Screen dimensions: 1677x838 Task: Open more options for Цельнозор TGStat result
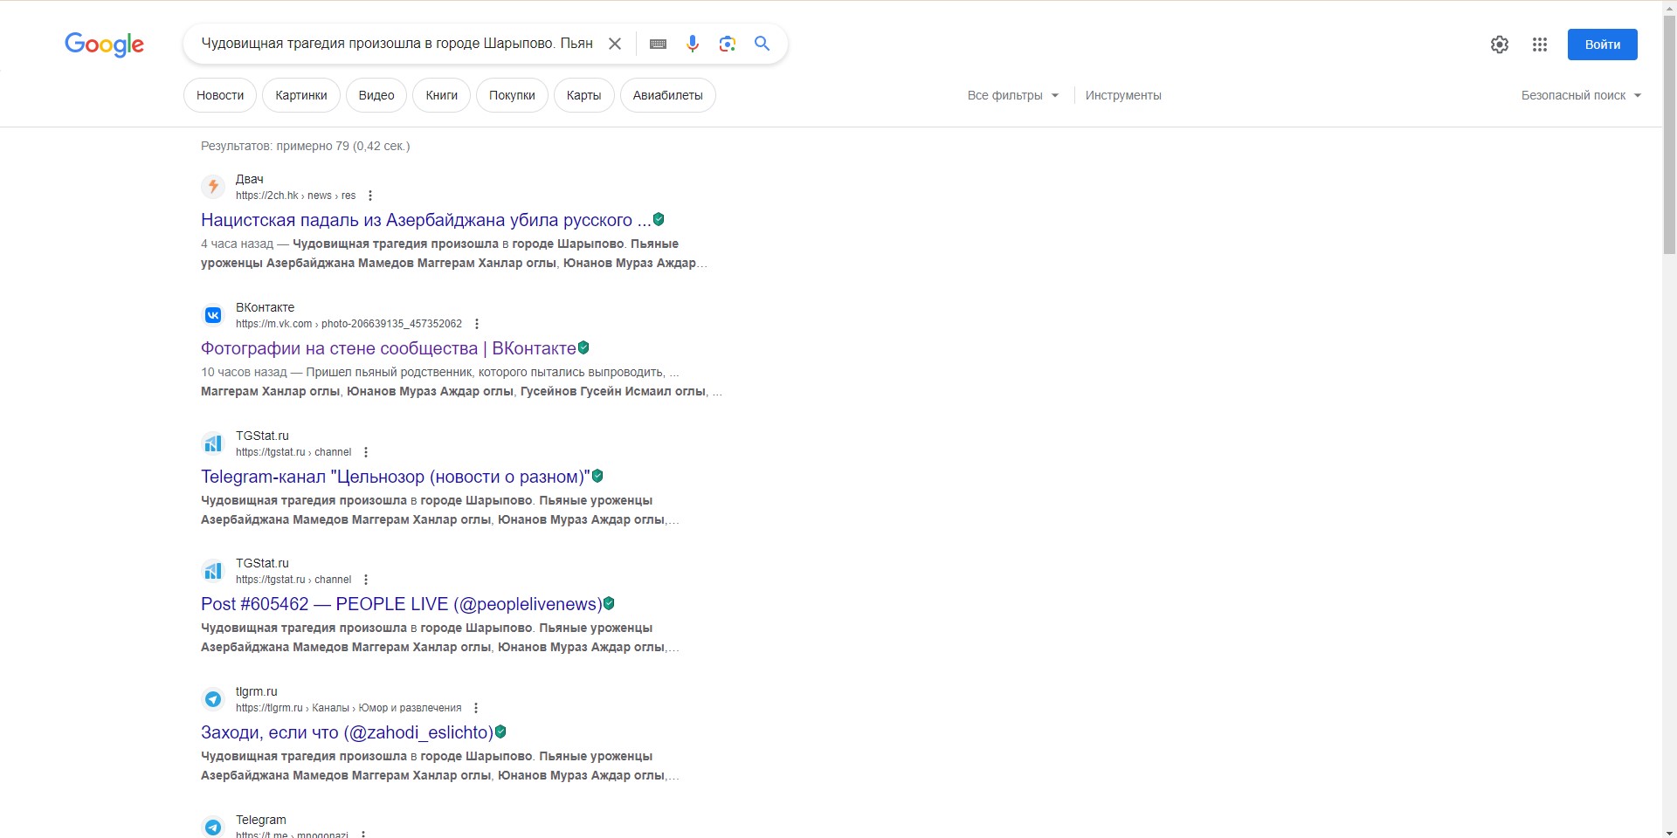coord(366,452)
